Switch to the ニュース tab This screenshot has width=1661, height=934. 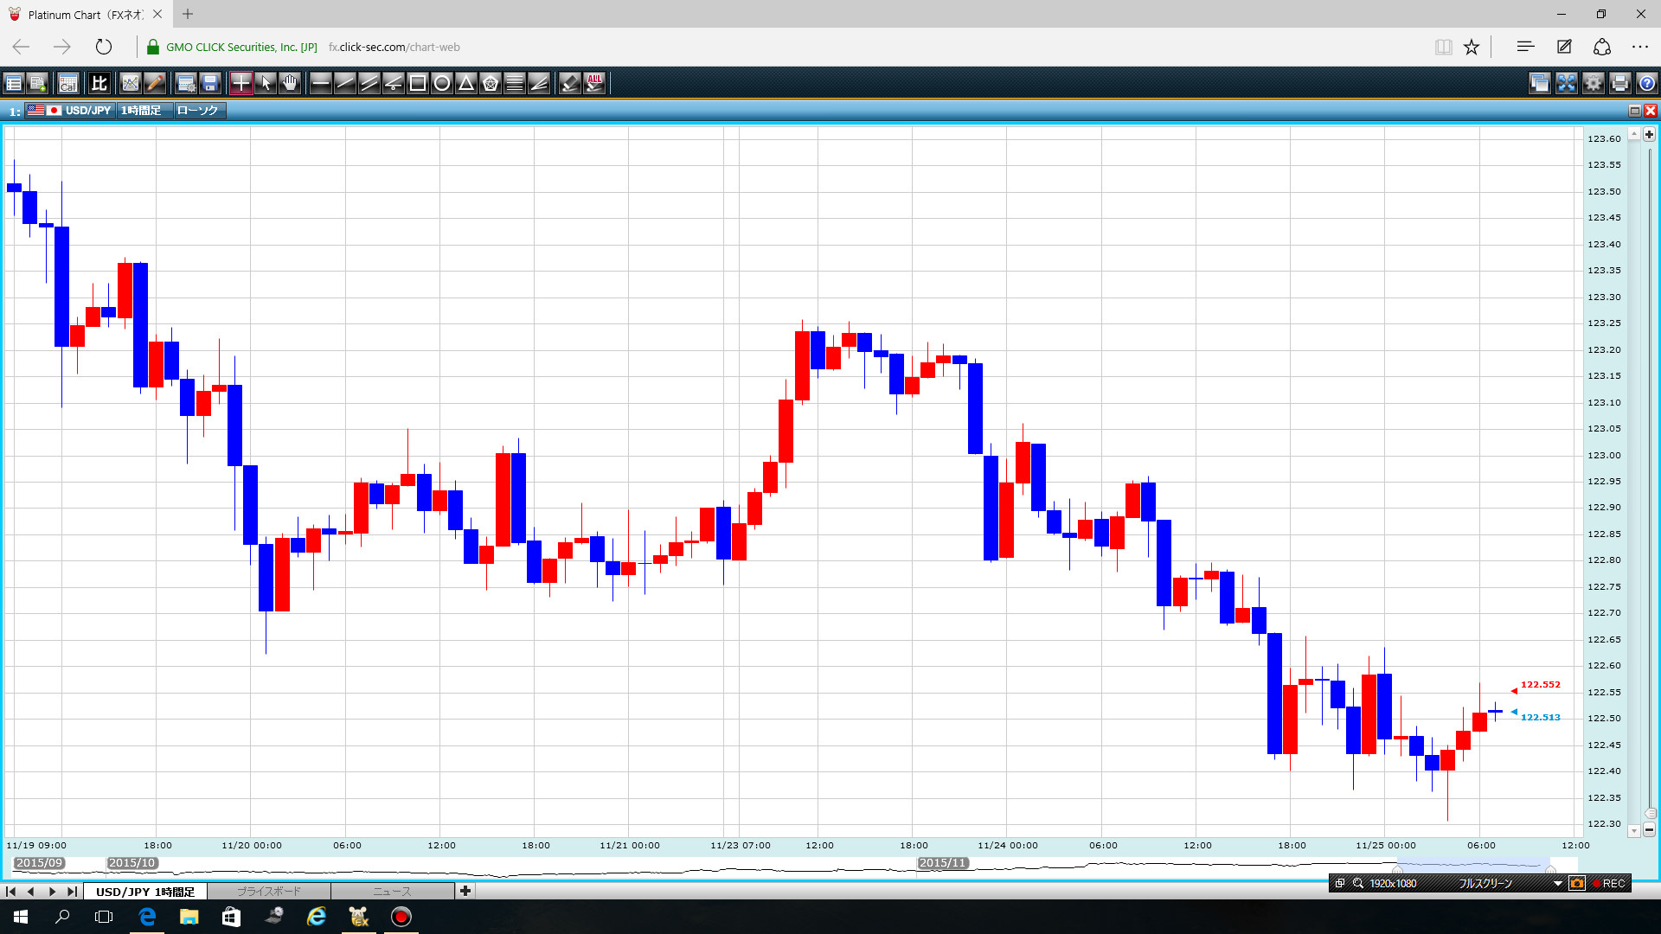(392, 891)
